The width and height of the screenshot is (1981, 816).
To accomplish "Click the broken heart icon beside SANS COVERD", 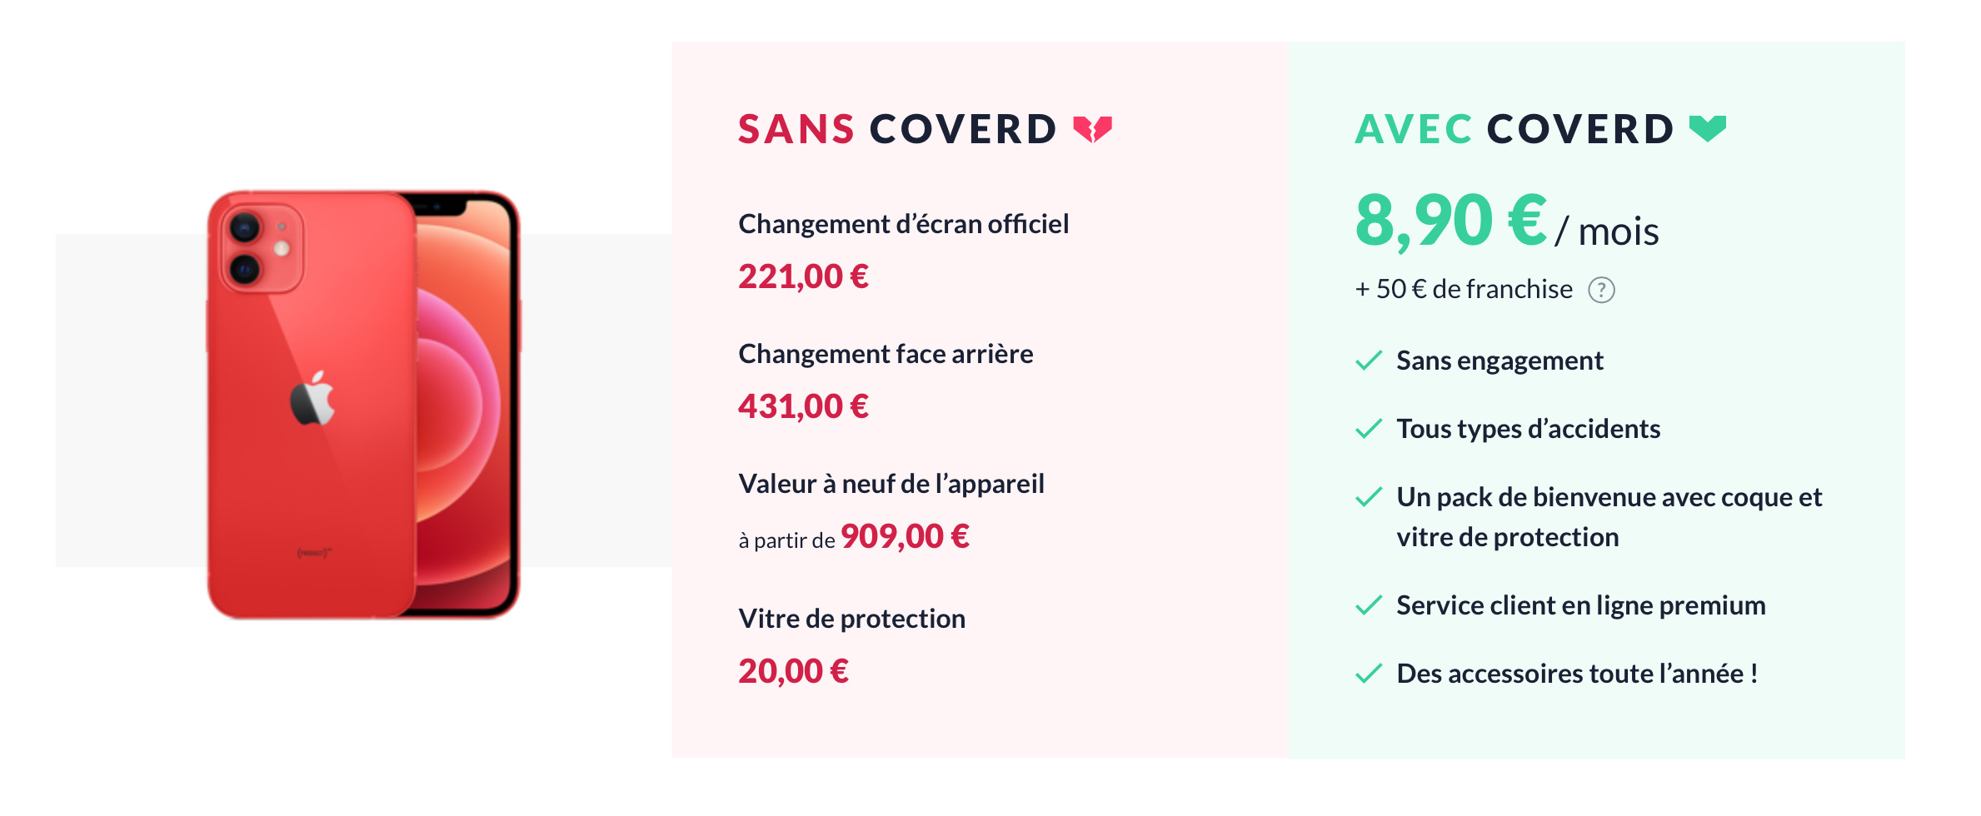I will tap(1092, 129).
